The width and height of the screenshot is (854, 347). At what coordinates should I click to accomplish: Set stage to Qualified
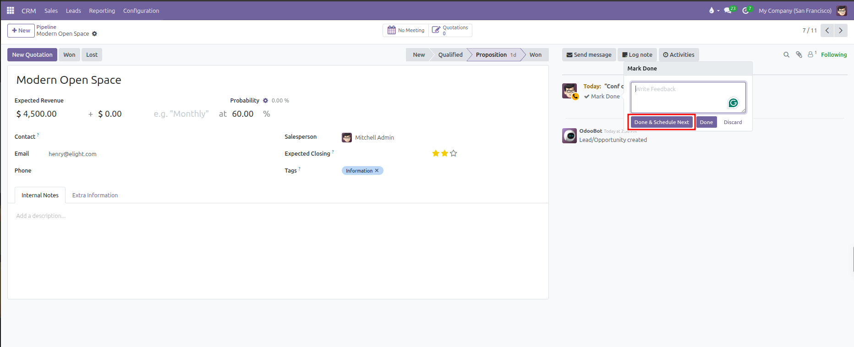pyautogui.click(x=450, y=55)
